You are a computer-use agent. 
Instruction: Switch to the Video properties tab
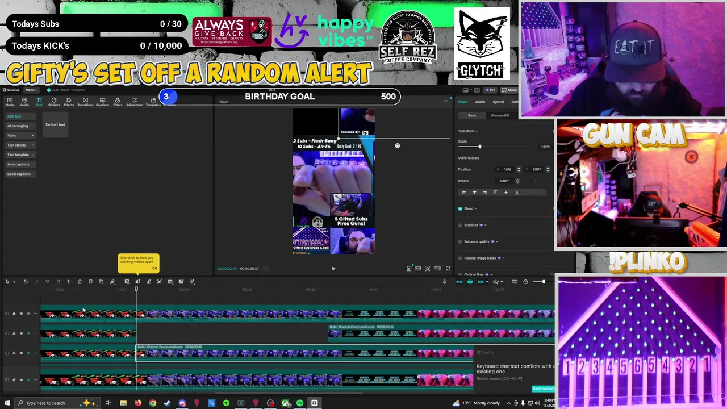(x=463, y=102)
